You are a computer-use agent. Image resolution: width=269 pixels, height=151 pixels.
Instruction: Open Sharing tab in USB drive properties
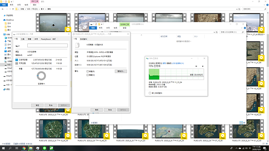click(36, 39)
